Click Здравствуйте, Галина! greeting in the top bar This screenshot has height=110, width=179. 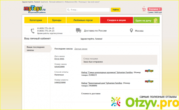click(31, 2)
